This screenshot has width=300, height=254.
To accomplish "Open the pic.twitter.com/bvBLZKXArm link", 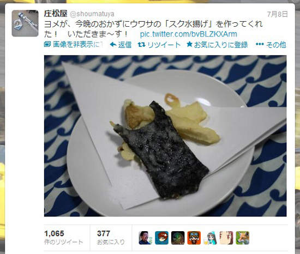I will 189,34.
